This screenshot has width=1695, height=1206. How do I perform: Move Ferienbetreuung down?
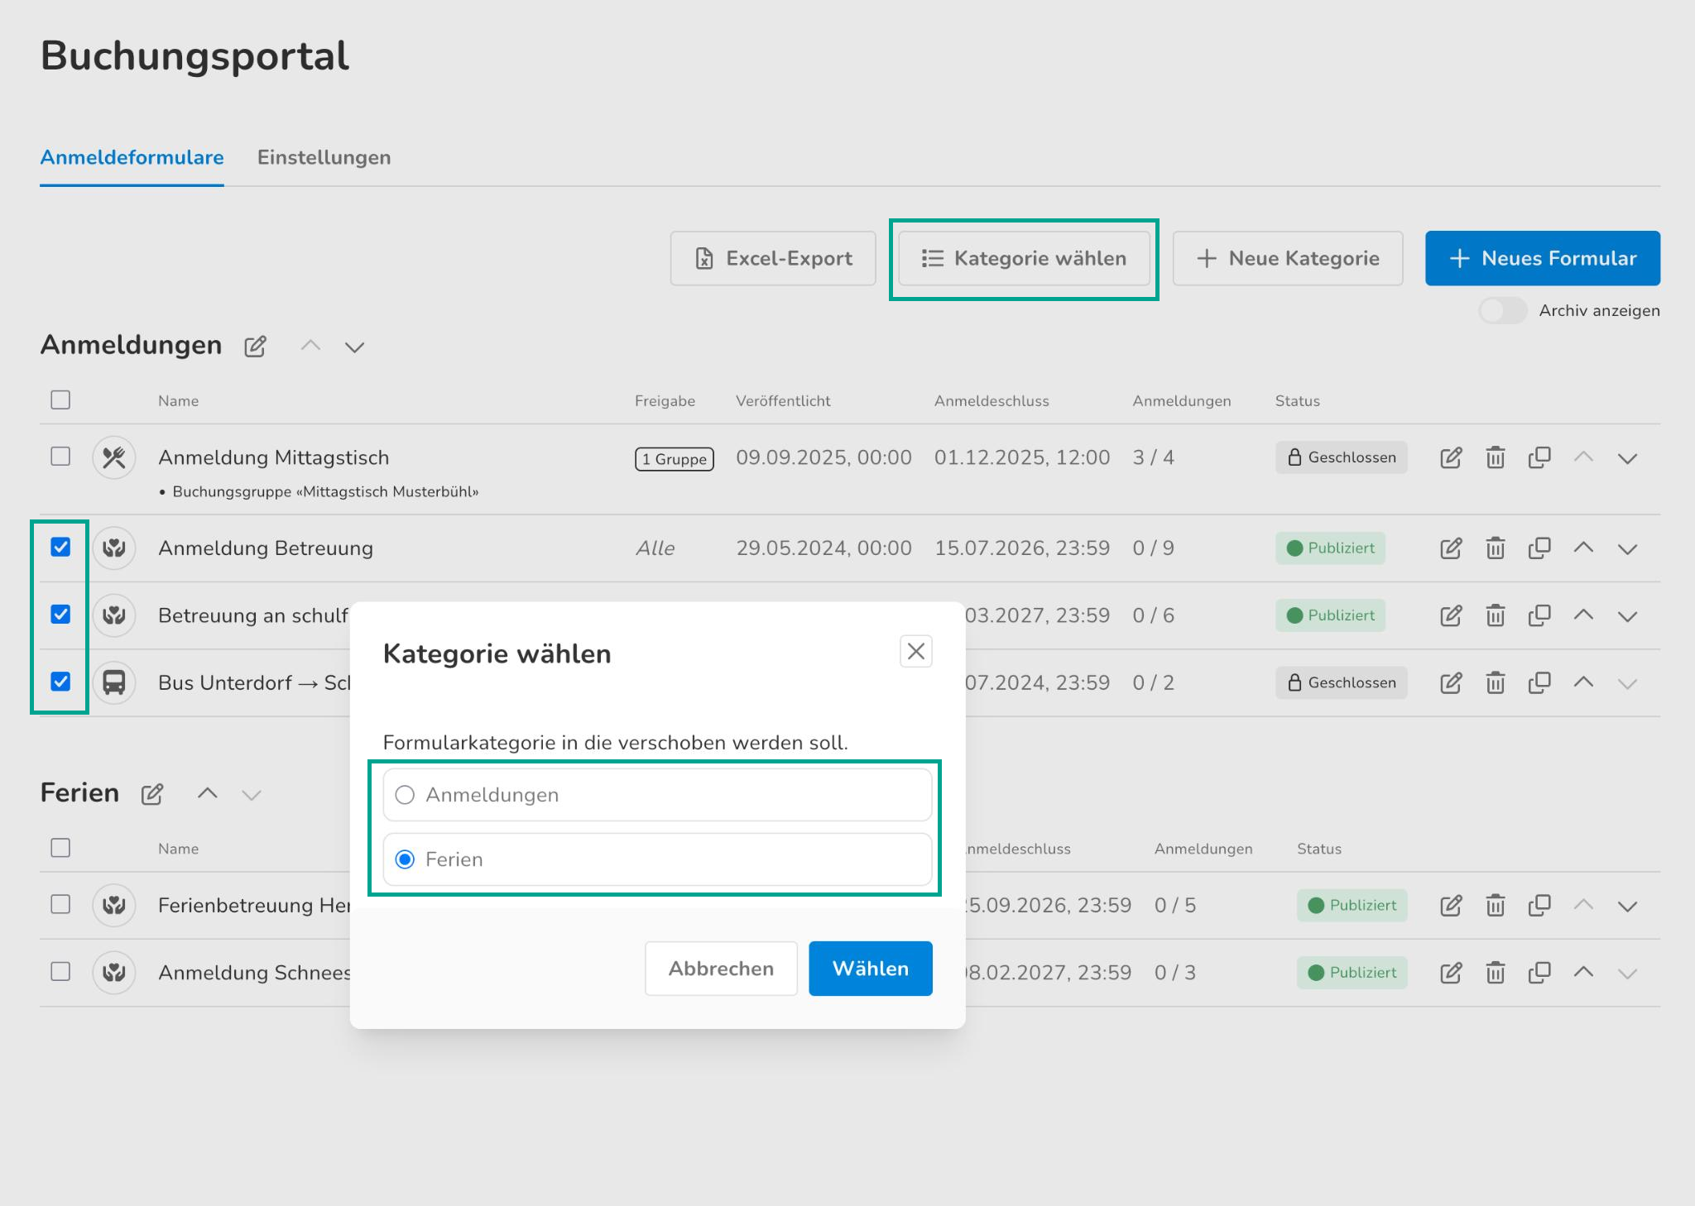tap(1627, 907)
